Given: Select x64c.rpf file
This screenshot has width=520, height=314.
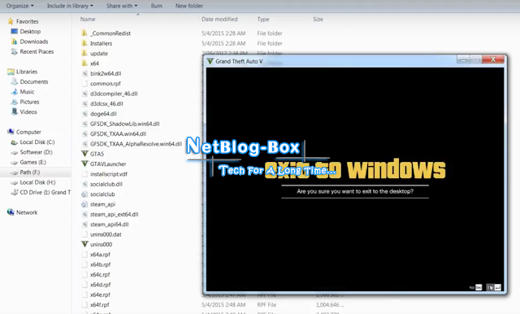Looking at the screenshot, I should (x=100, y=274).
